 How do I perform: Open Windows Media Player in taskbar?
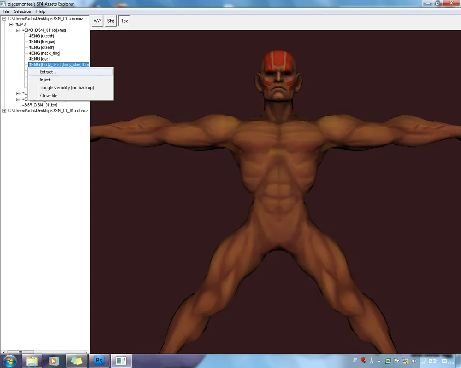53,361
